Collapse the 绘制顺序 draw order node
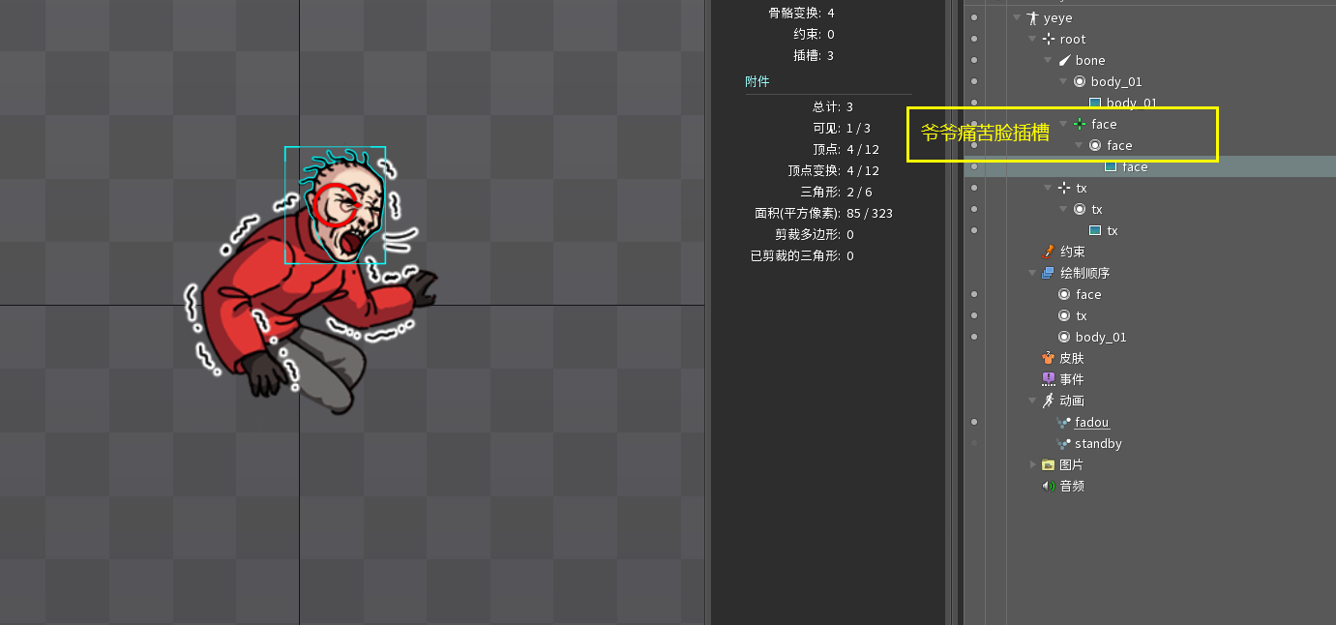 [1032, 273]
